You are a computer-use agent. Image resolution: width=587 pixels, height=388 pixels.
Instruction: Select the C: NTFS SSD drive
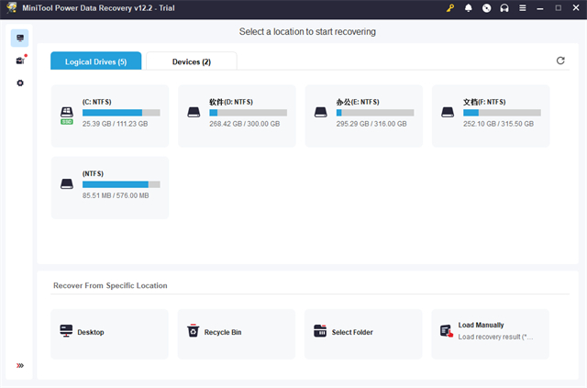(x=110, y=115)
